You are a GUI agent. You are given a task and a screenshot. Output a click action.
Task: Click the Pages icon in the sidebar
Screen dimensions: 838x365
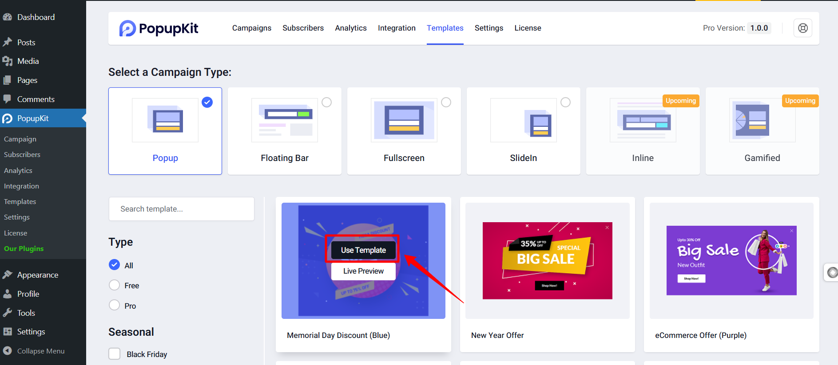point(7,80)
